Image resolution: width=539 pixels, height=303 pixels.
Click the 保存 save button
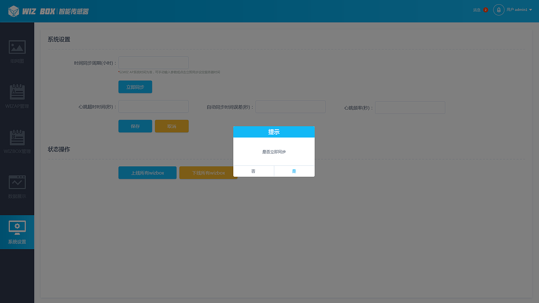[x=135, y=126]
